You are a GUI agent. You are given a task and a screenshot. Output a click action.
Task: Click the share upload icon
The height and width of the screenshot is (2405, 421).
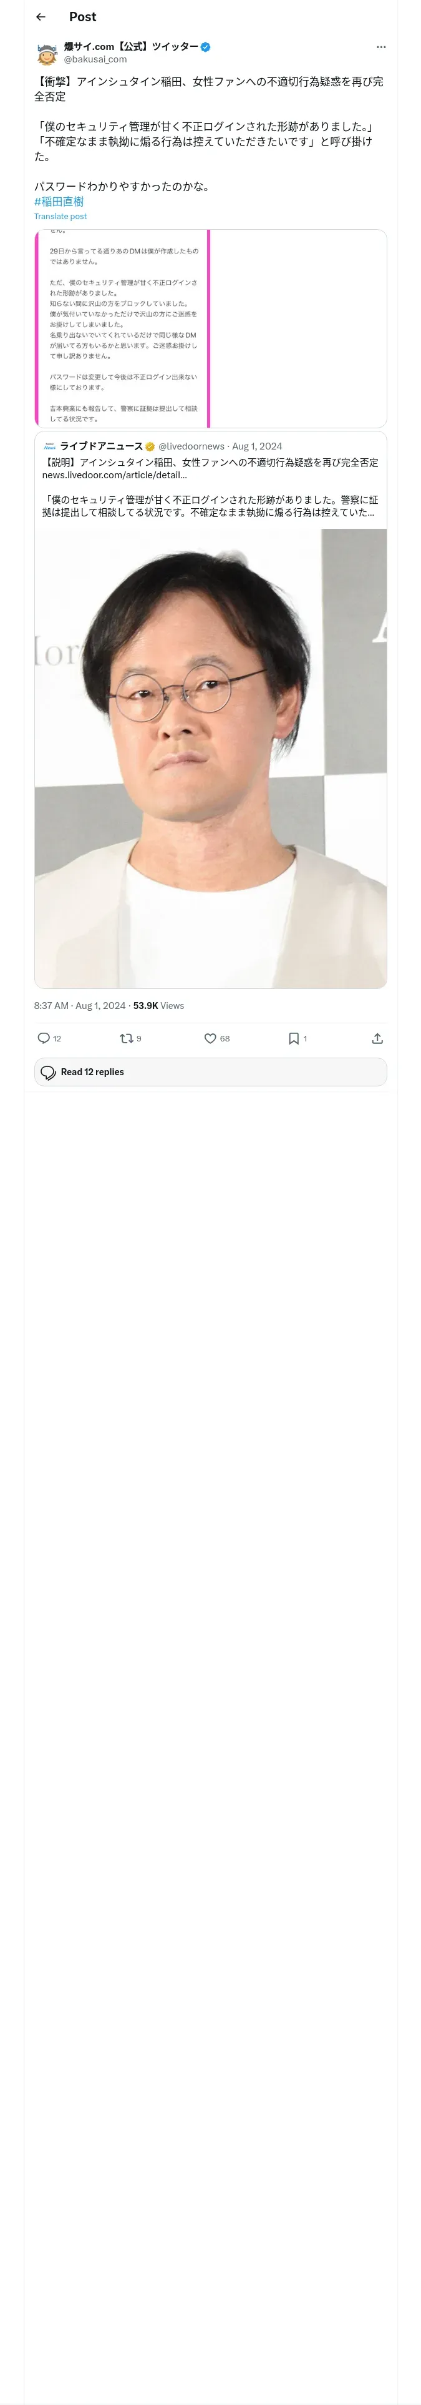(x=377, y=1038)
